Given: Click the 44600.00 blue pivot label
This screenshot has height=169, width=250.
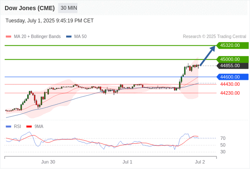Looking at the screenshot, I should point(233,77).
